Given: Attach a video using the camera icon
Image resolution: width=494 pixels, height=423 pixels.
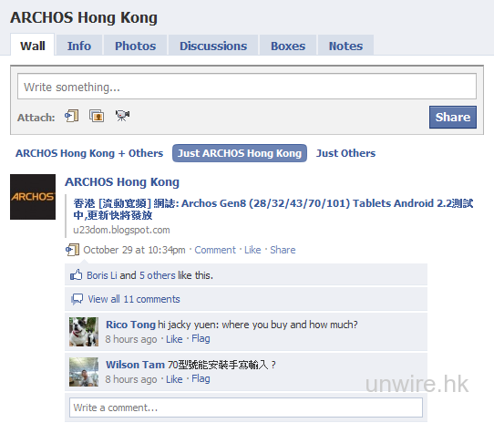Looking at the screenshot, I should tap(122, 116).
